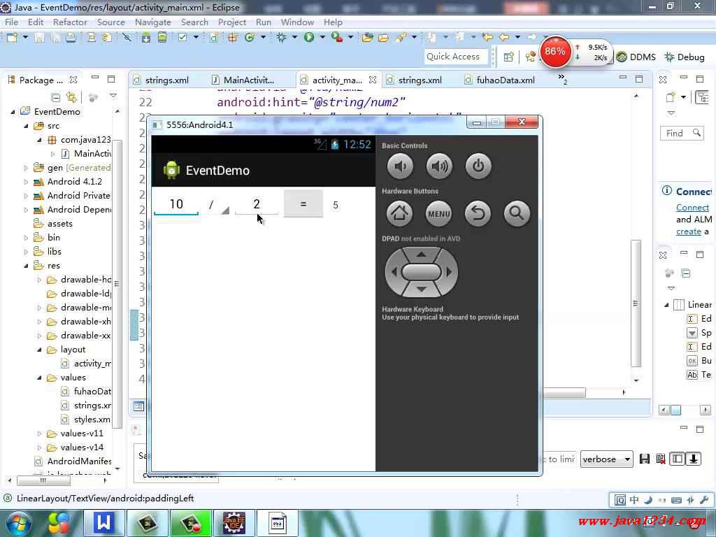Click the second number field showing 2
716x537 pixels.
tap(257, 204)
